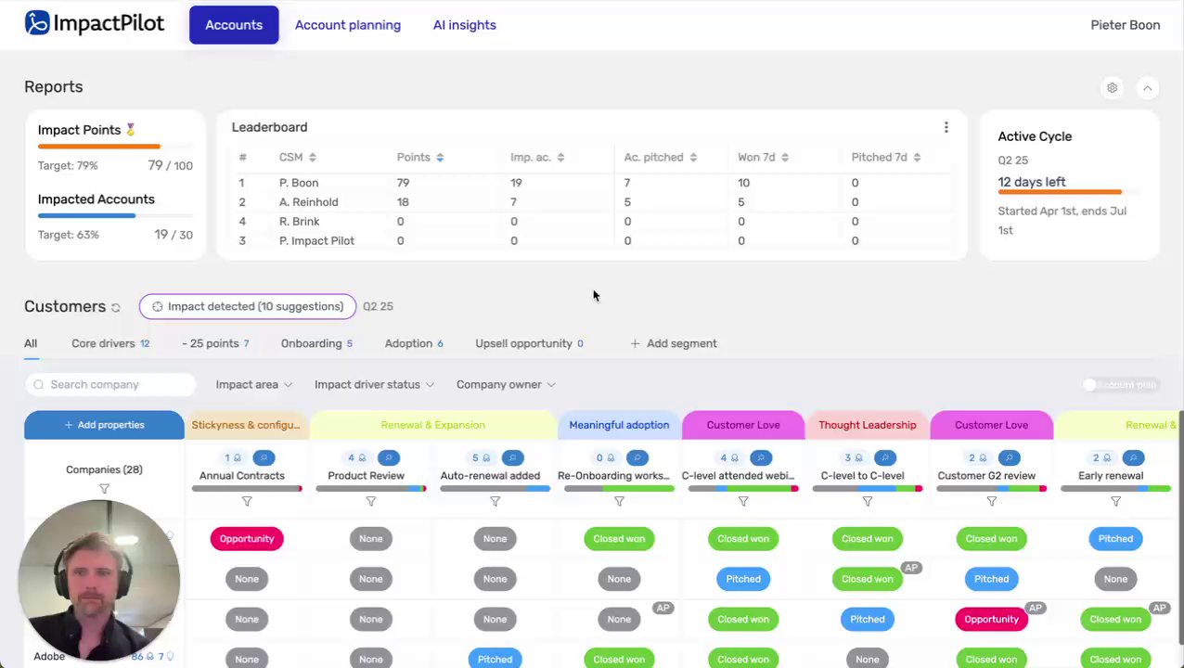1184x668 pixels.
Task: Click blue badge icon above Annual Contracts
Action: pyautogui.click(x=264, y=457)
